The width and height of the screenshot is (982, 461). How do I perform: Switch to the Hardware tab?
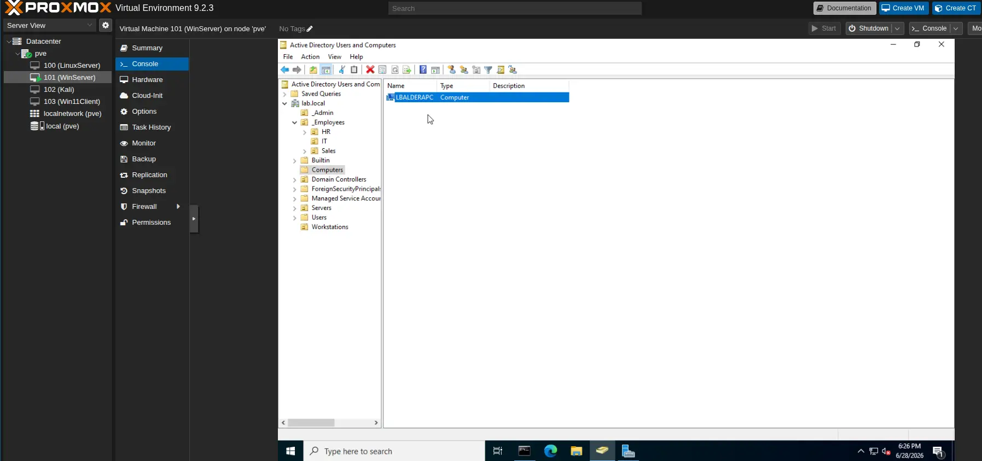[152, 80]
